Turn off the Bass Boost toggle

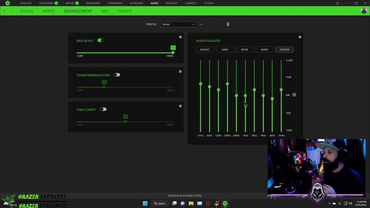[101, 40]
